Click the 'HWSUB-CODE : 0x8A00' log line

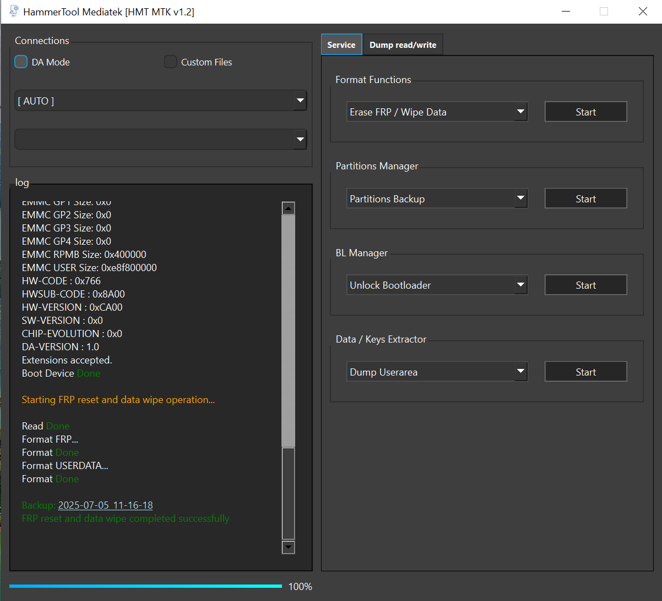(73, 294)
